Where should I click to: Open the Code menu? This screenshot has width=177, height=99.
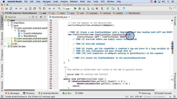pos(56,2)
